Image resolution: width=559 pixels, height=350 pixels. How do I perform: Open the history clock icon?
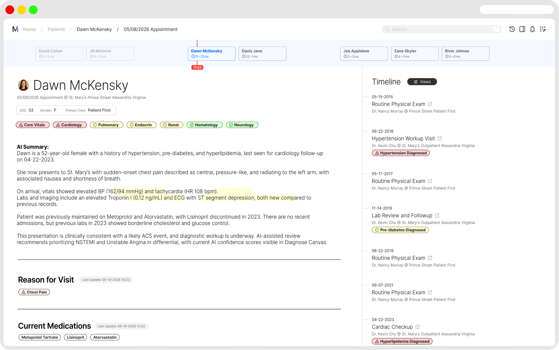point(512,29)
